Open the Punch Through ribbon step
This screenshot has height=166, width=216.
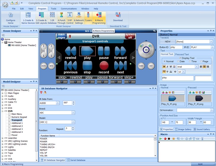point(62,18)
